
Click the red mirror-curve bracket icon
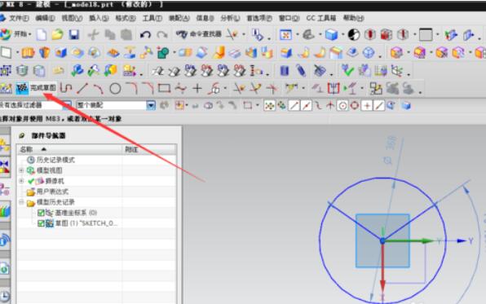[x=334, y=89]
